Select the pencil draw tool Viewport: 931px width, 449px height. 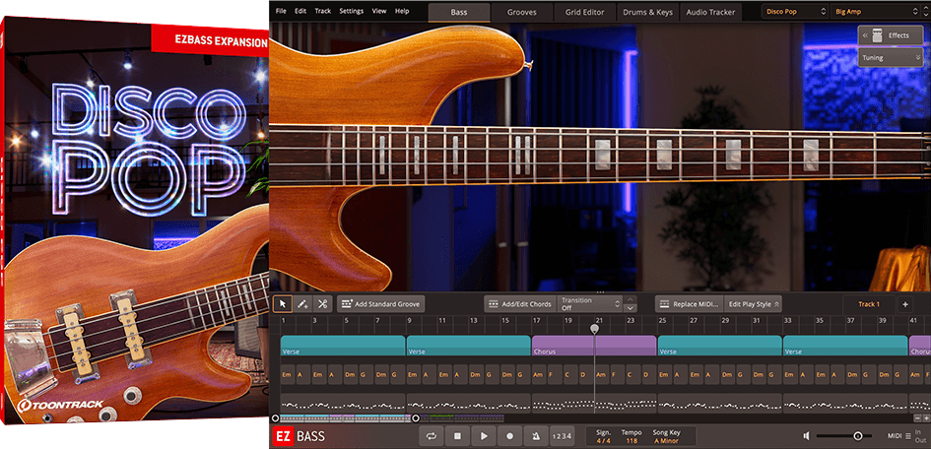302,304
